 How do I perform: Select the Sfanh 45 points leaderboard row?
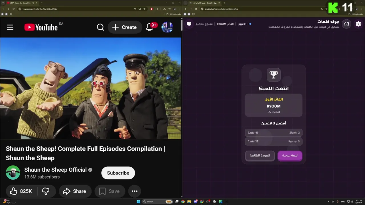click(273, 133)
